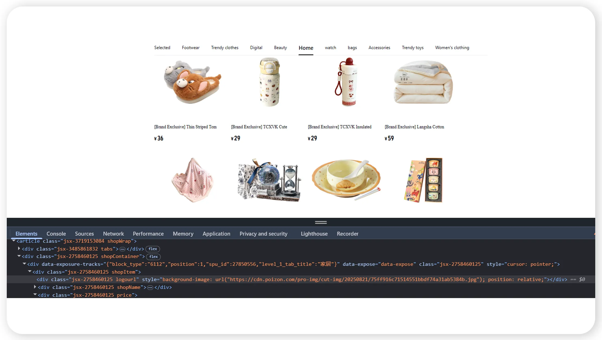
Task: Click the snow globe hourglass product image
Action: 269,180
